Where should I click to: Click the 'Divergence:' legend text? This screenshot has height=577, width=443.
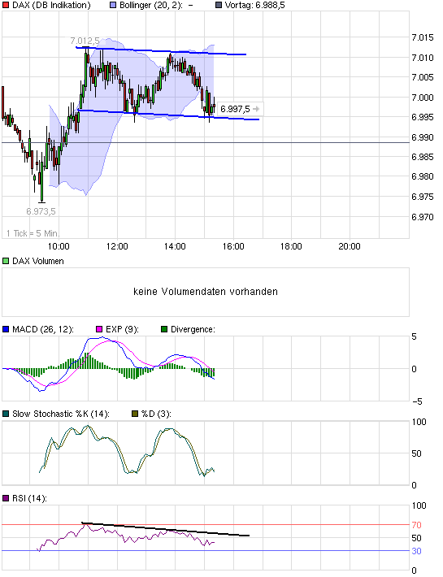click(x=193, y=329)
